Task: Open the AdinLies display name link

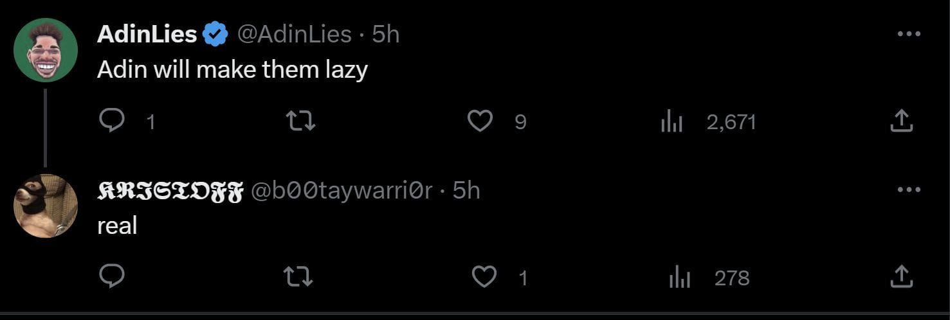Action: pos(147,34)
